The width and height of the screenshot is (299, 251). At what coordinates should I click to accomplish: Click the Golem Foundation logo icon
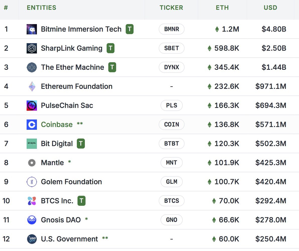coord(32,182)
